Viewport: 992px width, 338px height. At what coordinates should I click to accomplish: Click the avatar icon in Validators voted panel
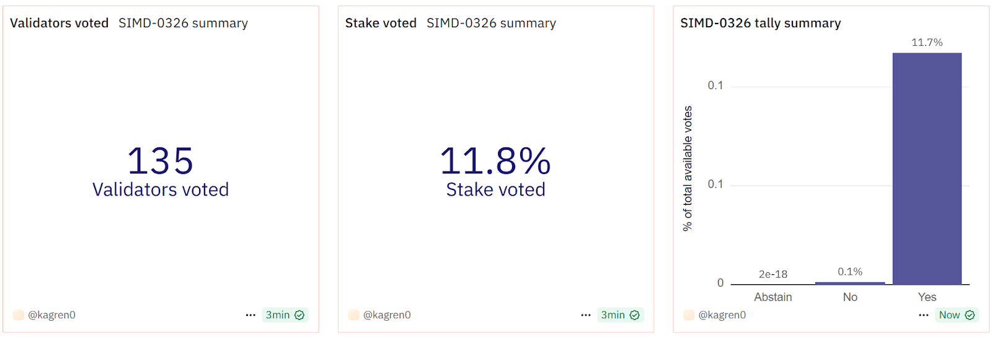(19, 315)
